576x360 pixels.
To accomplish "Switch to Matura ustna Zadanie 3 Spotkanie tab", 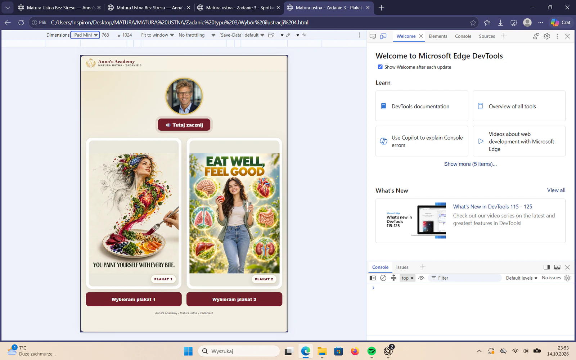I will coord(239,8).
